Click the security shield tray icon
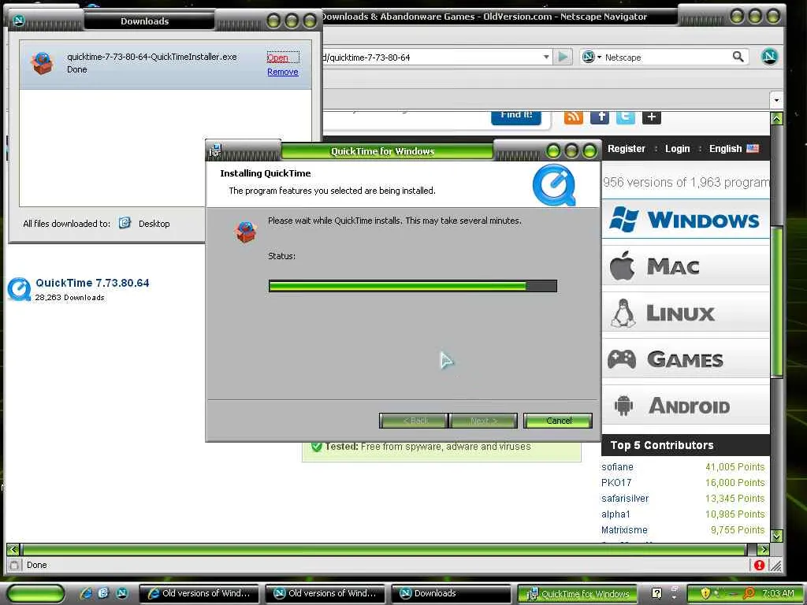Screen dimensions: 807x605 coord(705,593)
